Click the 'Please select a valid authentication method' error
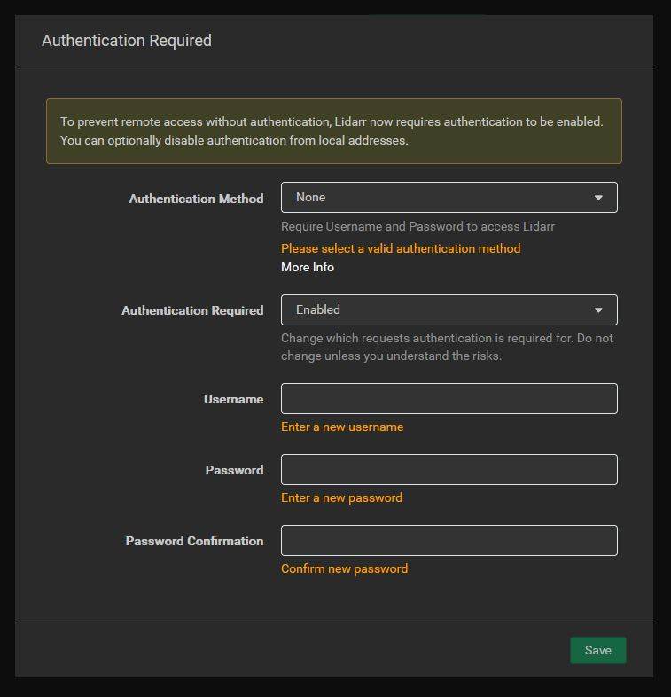The image size is (671, 697). [401, 248]
